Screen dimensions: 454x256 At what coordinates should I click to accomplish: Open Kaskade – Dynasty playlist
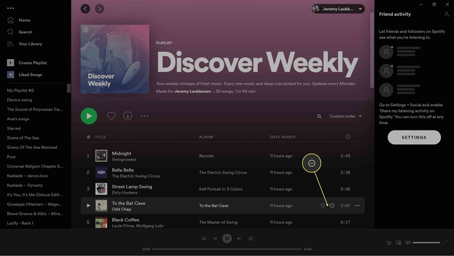25,185
